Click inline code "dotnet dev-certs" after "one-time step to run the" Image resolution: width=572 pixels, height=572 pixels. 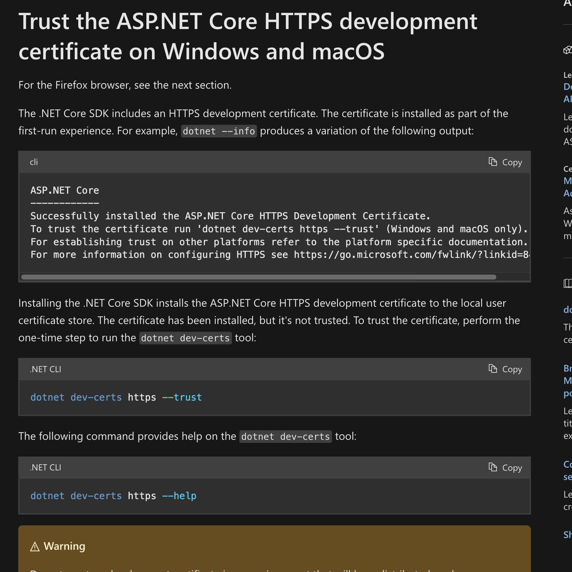185,338
